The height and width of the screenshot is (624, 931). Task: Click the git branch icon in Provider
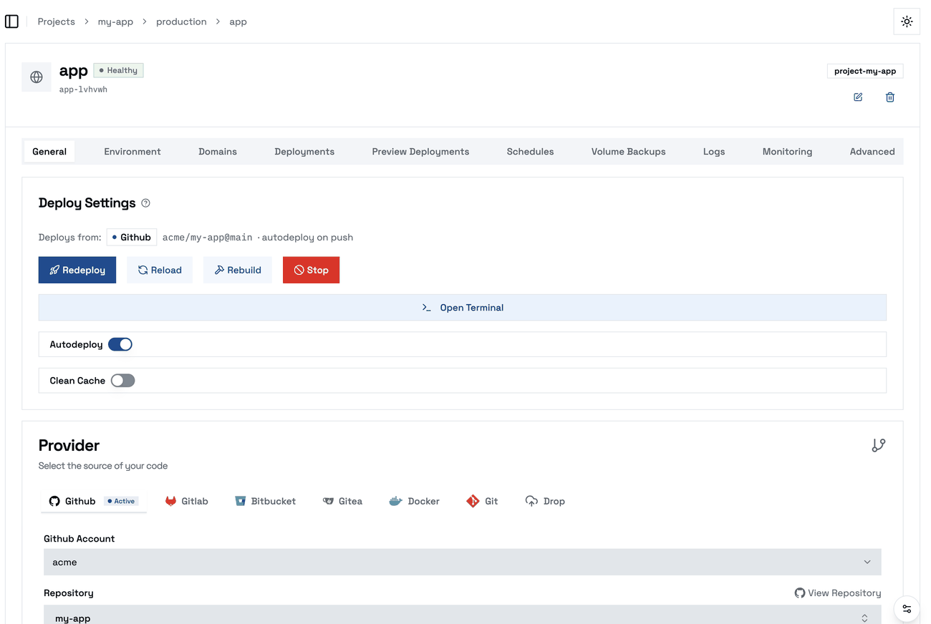879,445
